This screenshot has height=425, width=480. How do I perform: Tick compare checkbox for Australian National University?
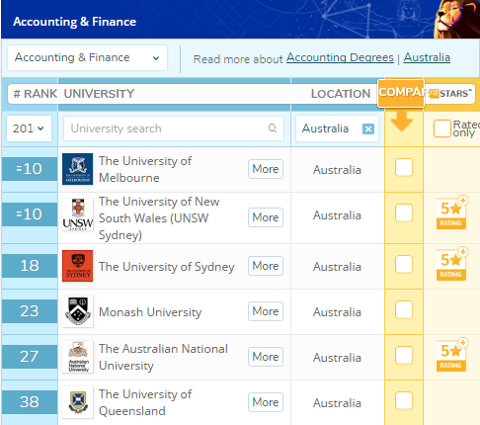pos(404,355)
